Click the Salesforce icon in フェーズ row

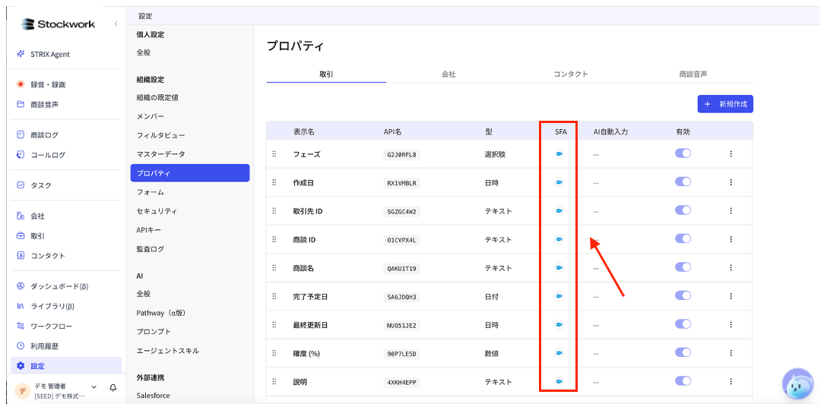pyautogui.click(x=559, y=153)
